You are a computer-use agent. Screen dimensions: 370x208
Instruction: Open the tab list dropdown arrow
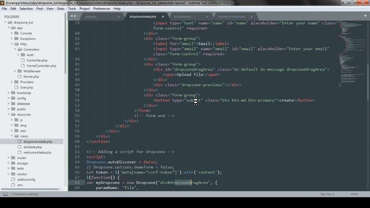tap(365, 16)
